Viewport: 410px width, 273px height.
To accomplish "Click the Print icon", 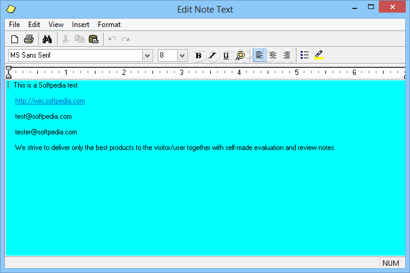I will coord(29,39).
